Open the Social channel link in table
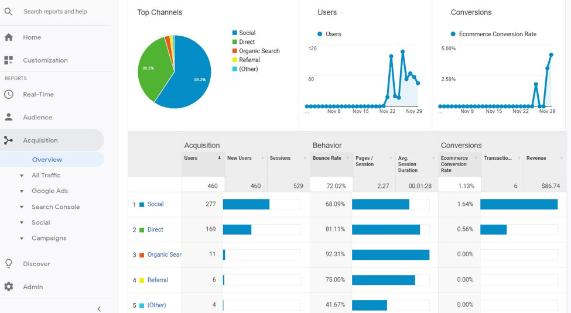The height and width of the screenshot is (313, 571). coord(155,204)
